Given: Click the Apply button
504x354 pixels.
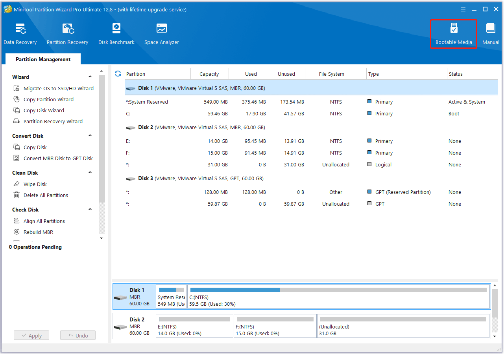Looking at the screenshot, I should point(31,335).
